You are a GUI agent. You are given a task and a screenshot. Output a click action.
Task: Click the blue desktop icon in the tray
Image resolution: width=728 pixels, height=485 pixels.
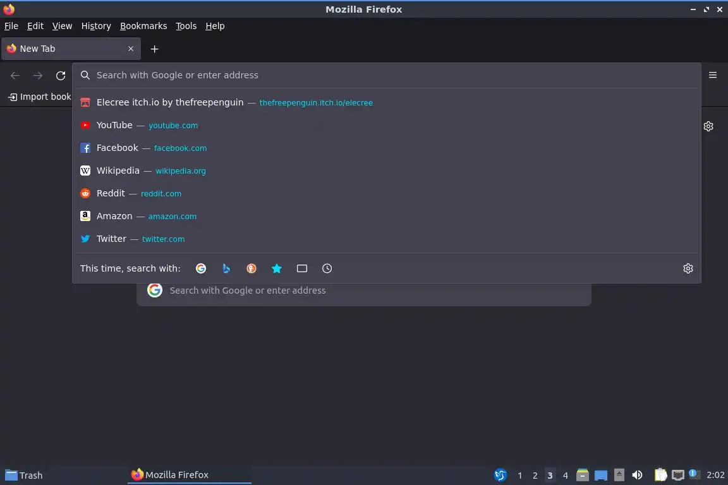(x=601, y=476)
